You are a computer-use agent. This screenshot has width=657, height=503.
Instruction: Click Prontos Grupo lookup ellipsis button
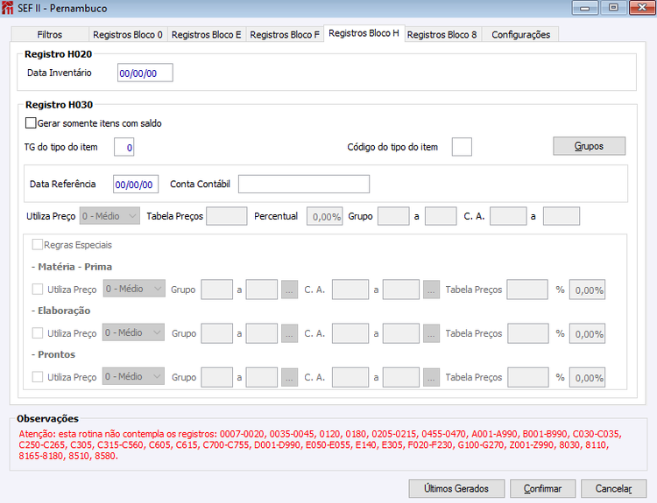(289, 377)
